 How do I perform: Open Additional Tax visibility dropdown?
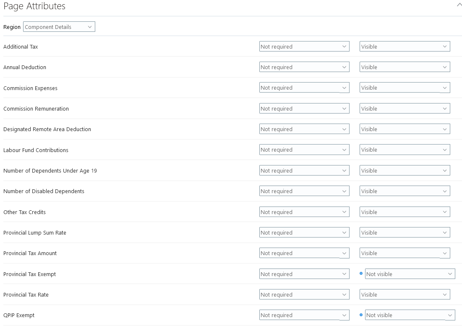(405, 46)
